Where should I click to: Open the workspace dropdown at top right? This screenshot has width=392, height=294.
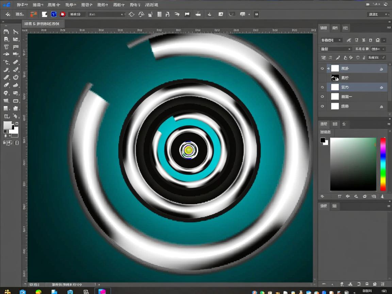(378, 14)
